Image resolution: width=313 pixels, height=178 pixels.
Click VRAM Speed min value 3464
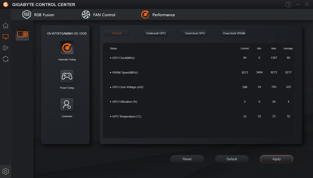(259, 72)
